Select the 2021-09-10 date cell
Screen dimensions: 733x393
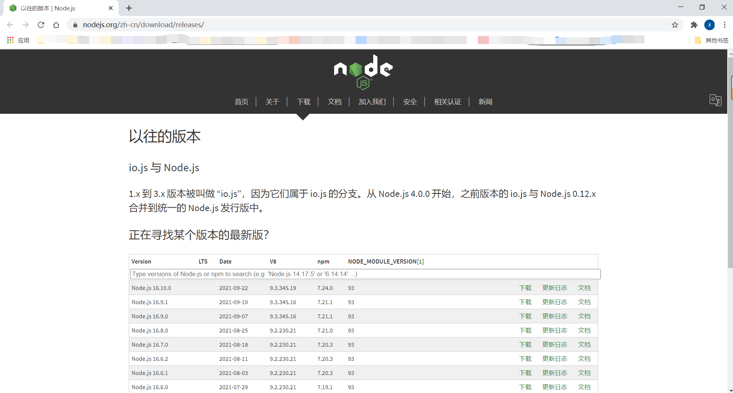click(x=233, y=302)
